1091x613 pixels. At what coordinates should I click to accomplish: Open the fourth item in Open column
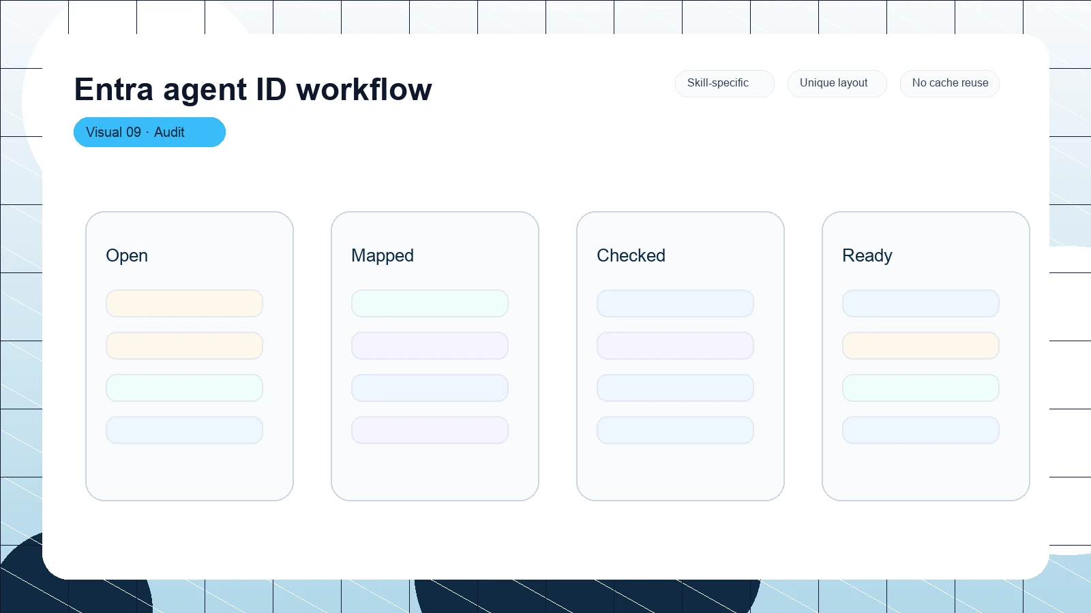(x=184, y=430)
